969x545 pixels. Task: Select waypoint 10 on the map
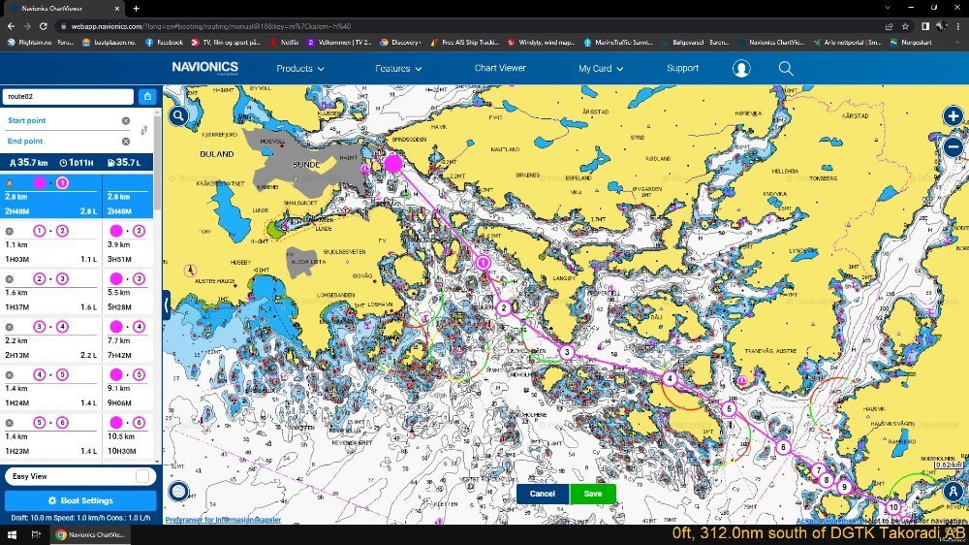pyautogui.click(x=893, y=507)
